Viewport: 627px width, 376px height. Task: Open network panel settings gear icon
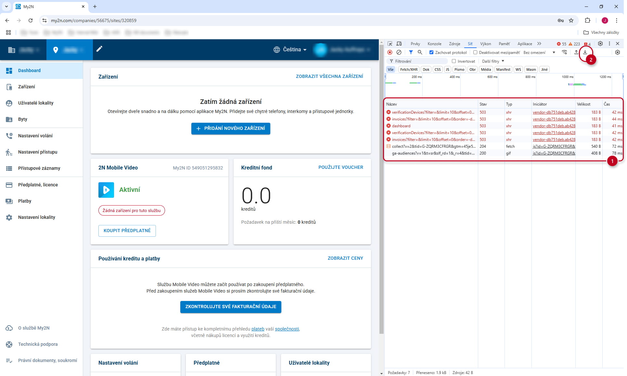[618, 52]
